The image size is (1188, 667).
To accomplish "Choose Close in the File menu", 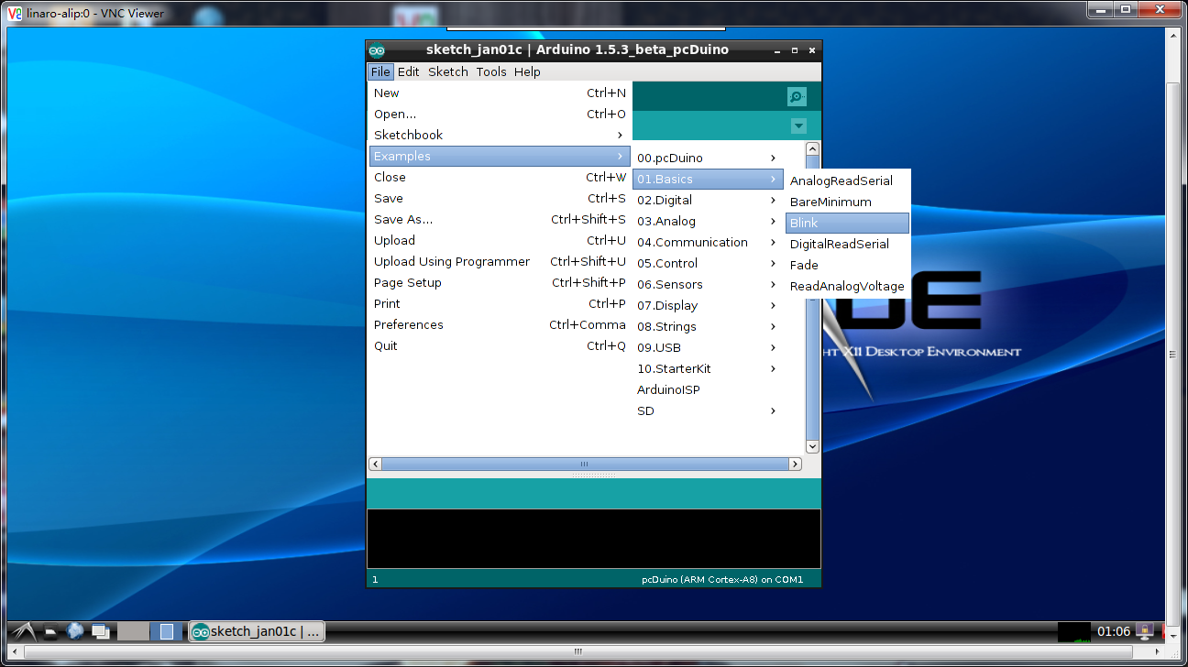I will (500, 177).
